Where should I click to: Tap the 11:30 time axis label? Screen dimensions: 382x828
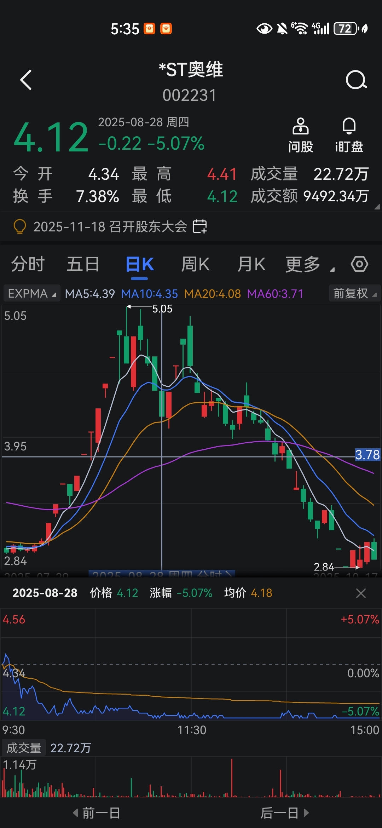pyautogui.click(x=191, y=730)
